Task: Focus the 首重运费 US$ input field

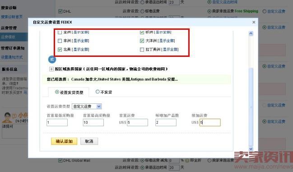Action: 137,122
